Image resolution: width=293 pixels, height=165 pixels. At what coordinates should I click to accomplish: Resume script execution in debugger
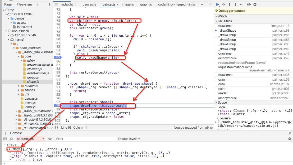click(x=218, y=4)
